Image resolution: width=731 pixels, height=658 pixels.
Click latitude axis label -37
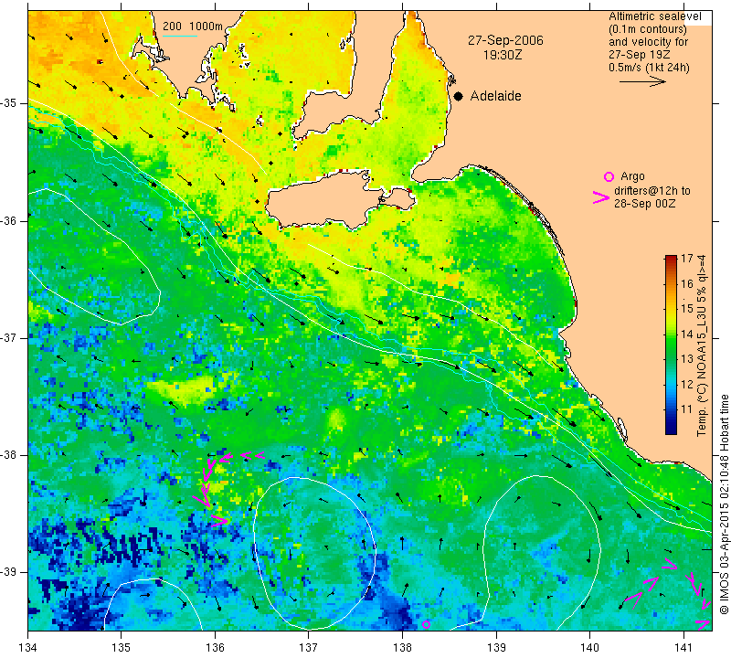9,337
